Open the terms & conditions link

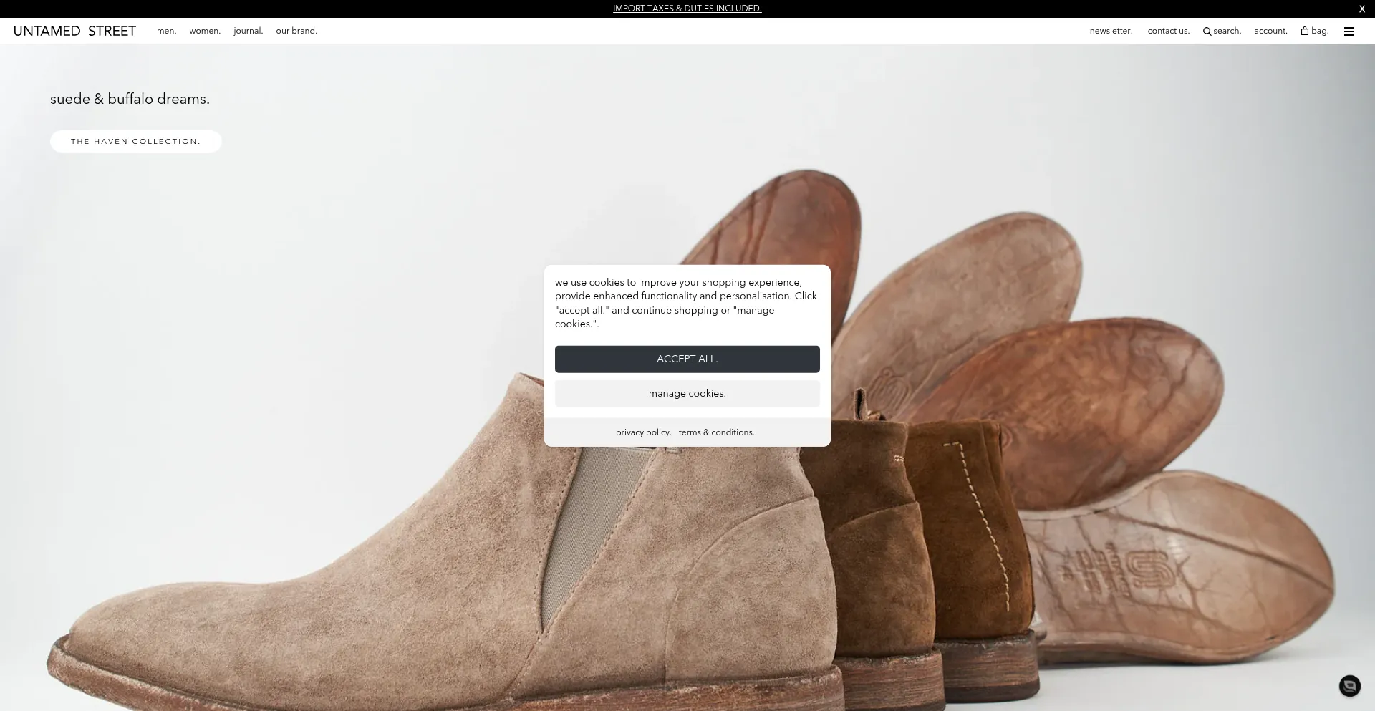[716, 432]
